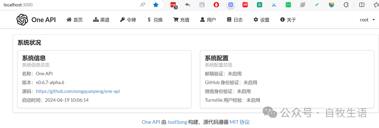The image size is (379, 128).
Task: Open the 设置 settings page
Action: (x=261, y=20)
